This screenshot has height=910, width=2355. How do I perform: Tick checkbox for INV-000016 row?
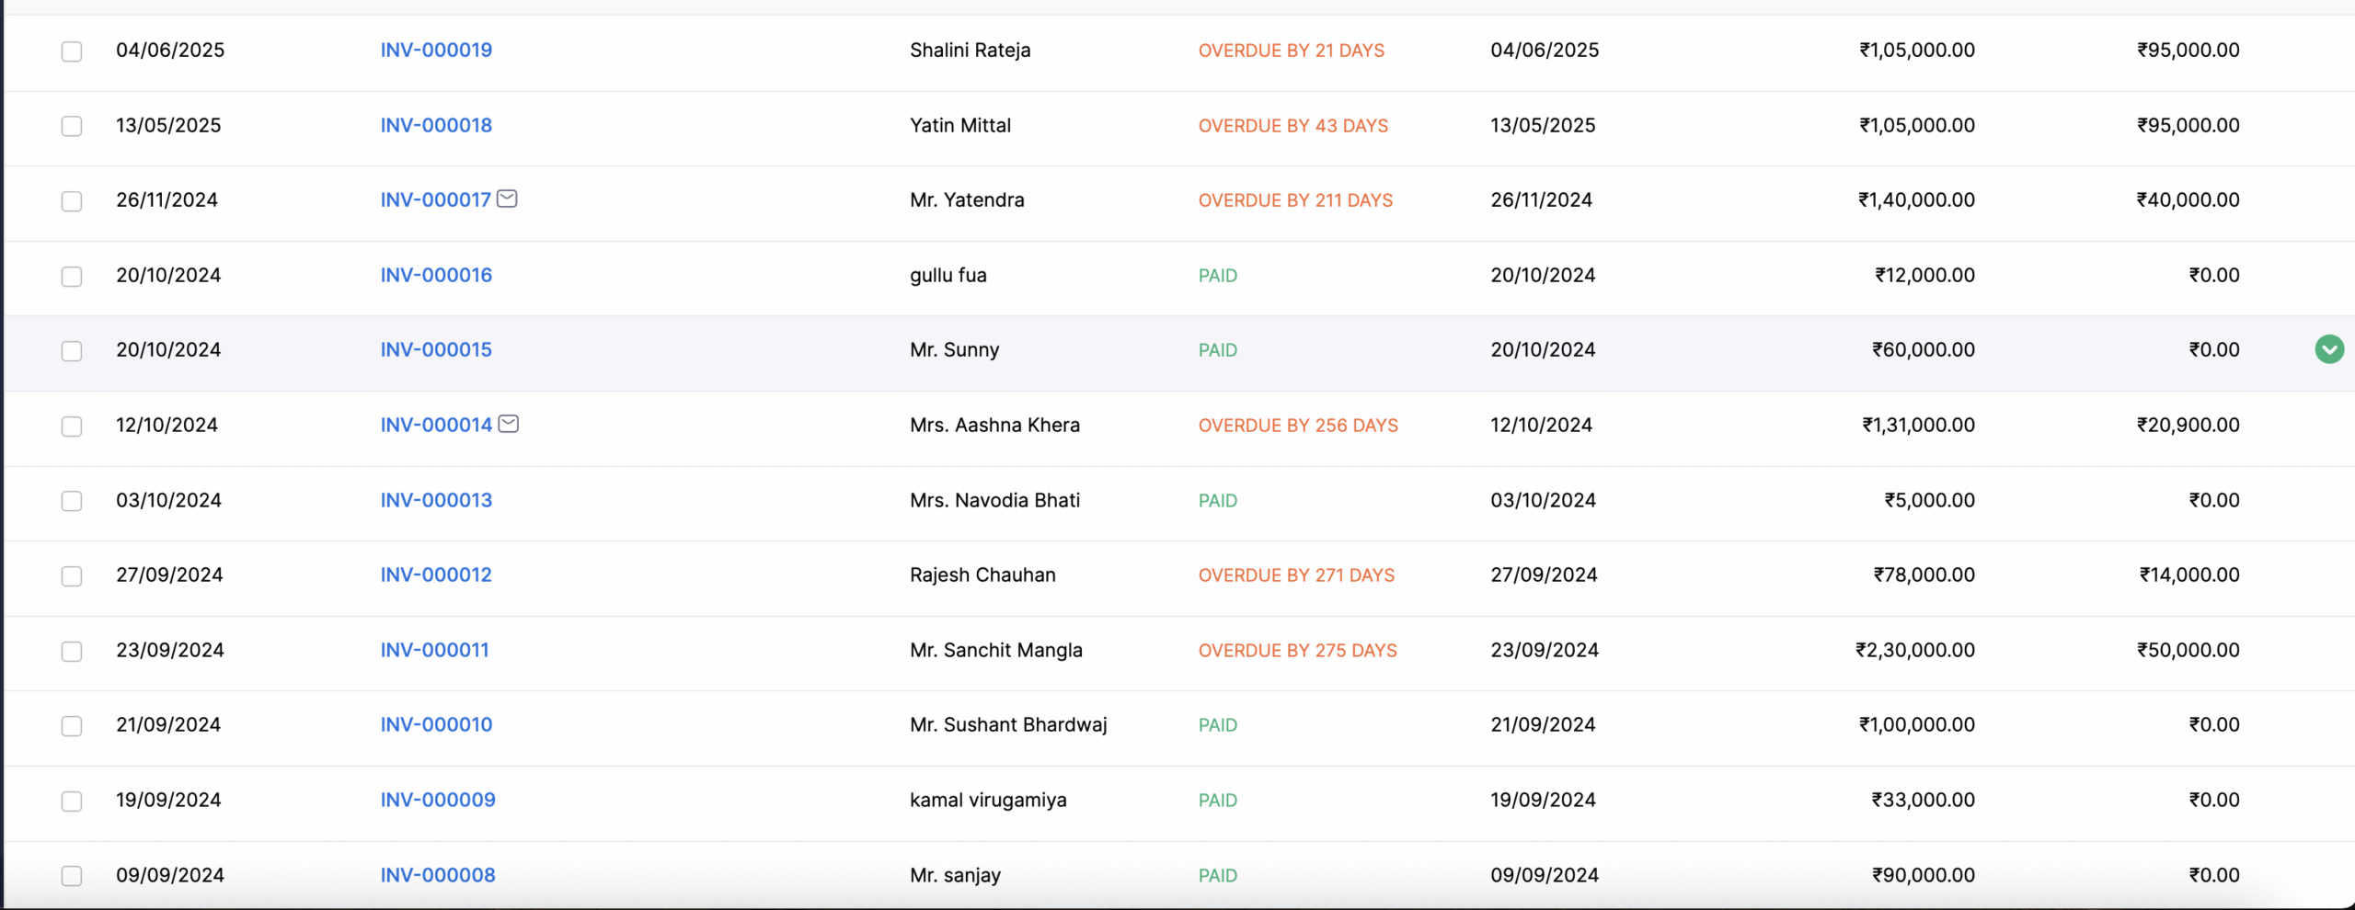(72, 277)
